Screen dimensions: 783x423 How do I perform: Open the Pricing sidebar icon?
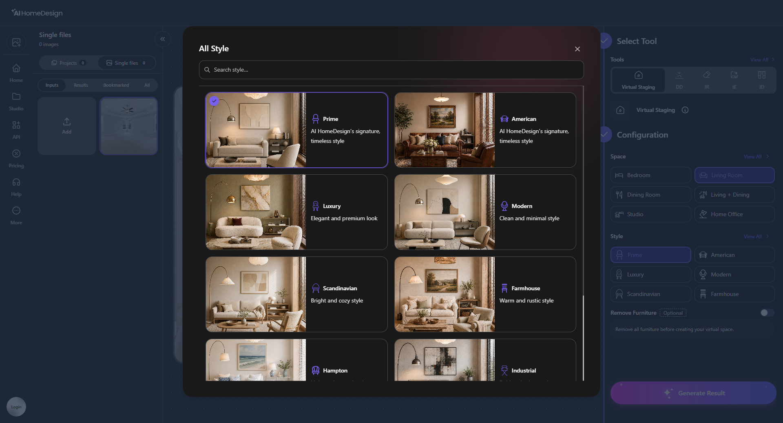coord(16,153)
